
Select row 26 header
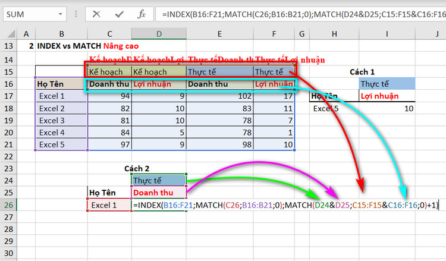[x=8, y=205]
